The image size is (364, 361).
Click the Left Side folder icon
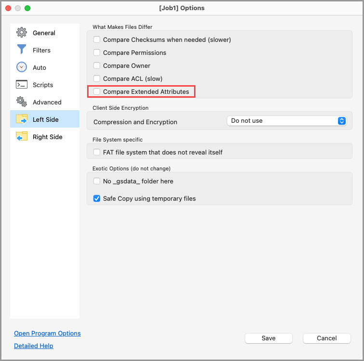pos(22,119)
